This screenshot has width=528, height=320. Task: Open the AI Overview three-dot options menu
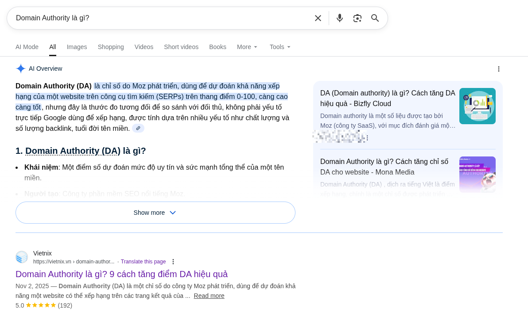click(x=499, y=69)
